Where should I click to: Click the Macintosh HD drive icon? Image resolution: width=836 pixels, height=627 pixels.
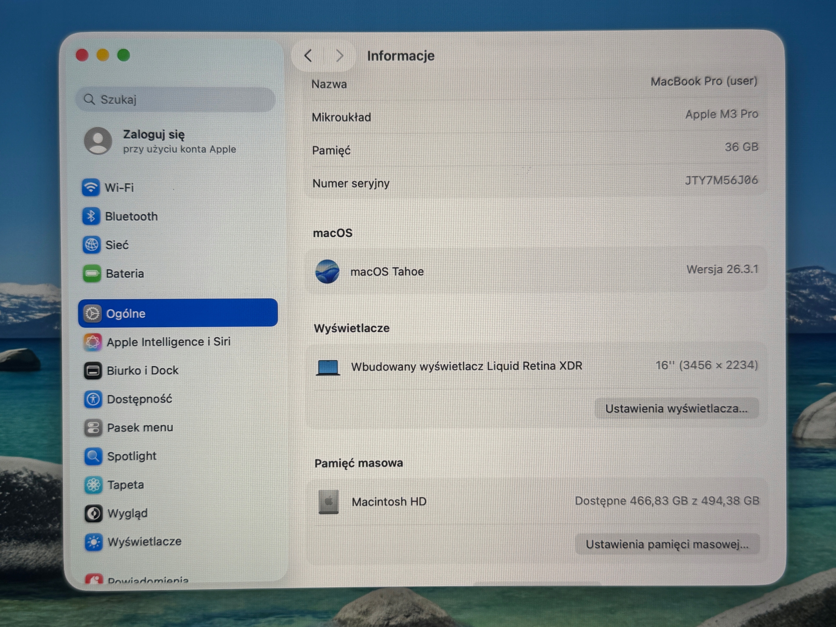click(329, 502)
